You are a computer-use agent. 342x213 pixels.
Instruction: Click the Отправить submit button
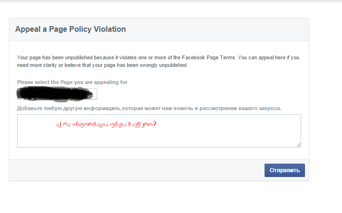pos(285,170)
